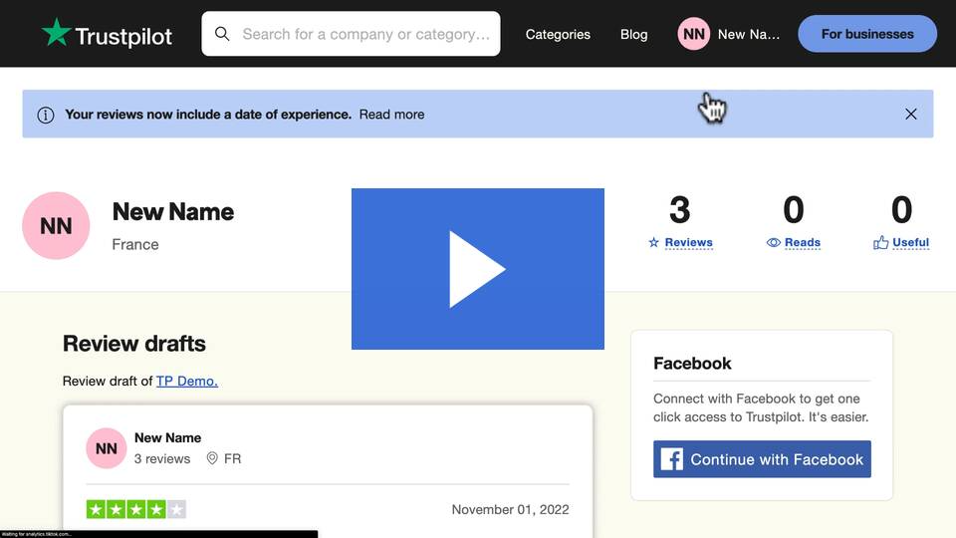
Task: Click the info icon in the banner
Action: [x=46, y=115]
